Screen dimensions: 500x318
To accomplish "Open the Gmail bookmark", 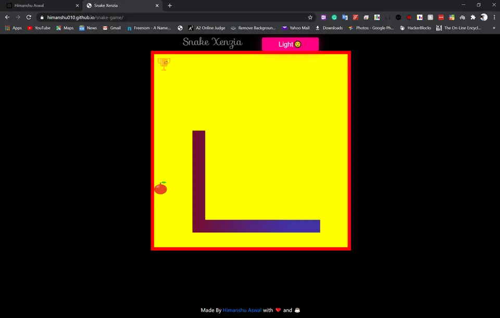I will click(x=111, y=28).
